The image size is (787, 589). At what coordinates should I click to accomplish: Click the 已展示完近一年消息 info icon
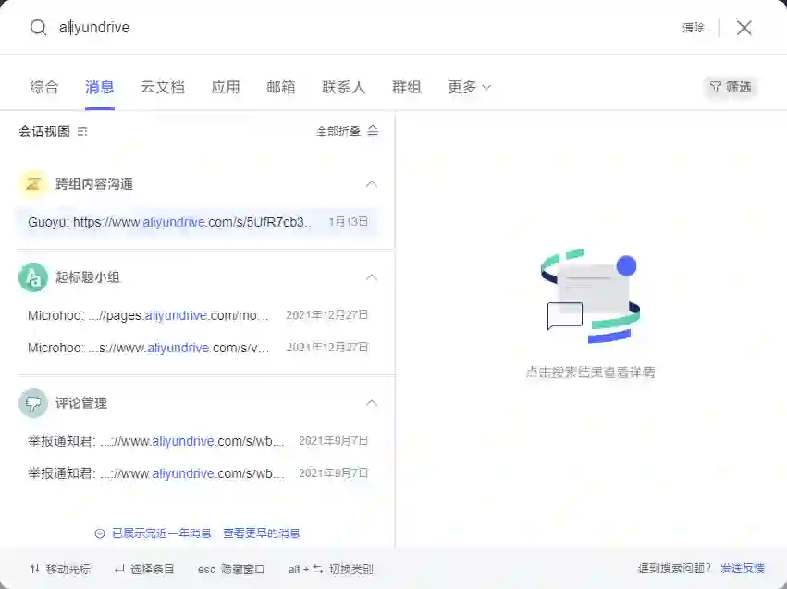[x=100, y=534]
